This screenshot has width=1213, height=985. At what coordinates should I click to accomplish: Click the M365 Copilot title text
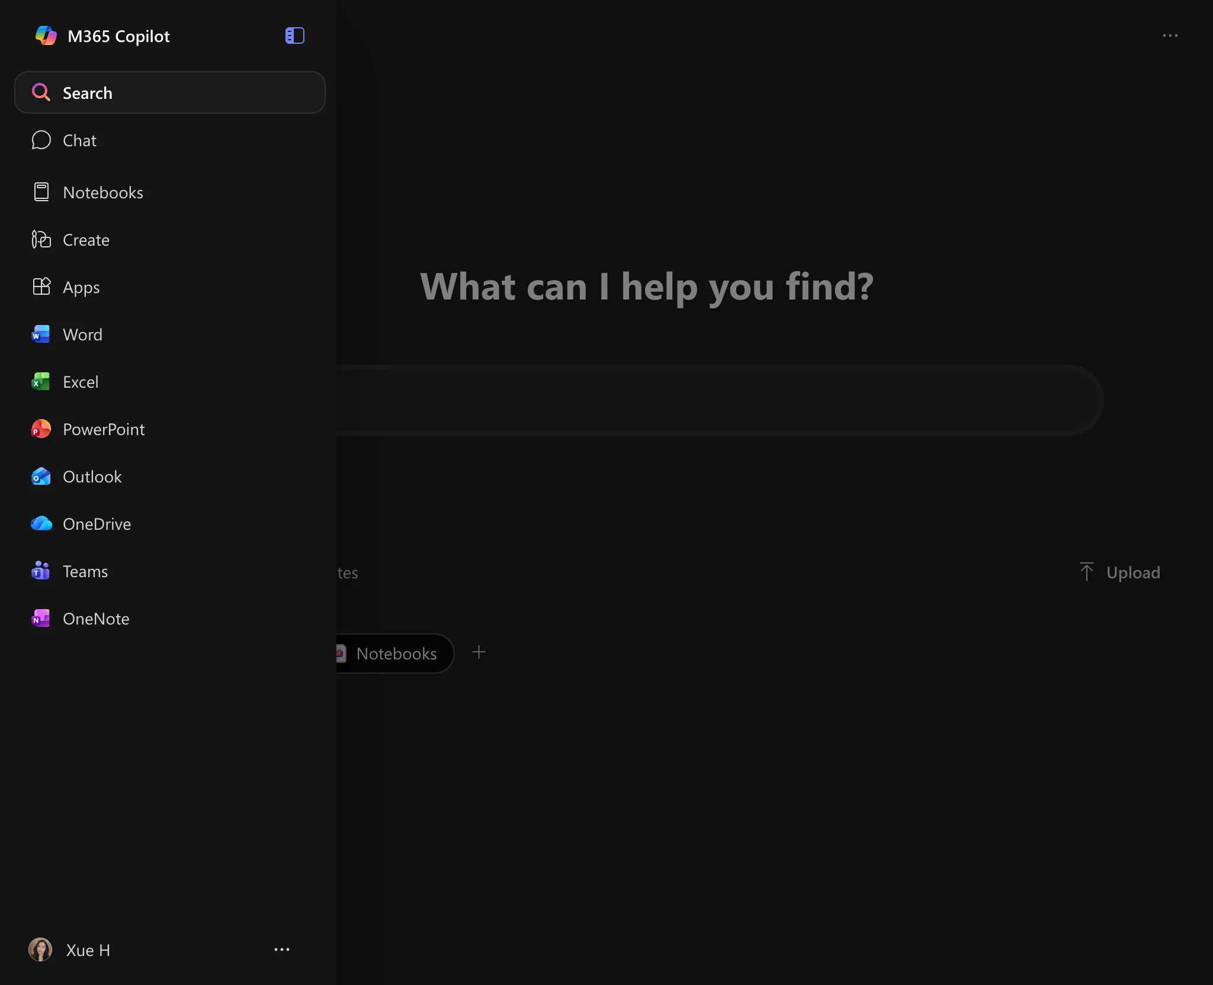click(118, 36)
